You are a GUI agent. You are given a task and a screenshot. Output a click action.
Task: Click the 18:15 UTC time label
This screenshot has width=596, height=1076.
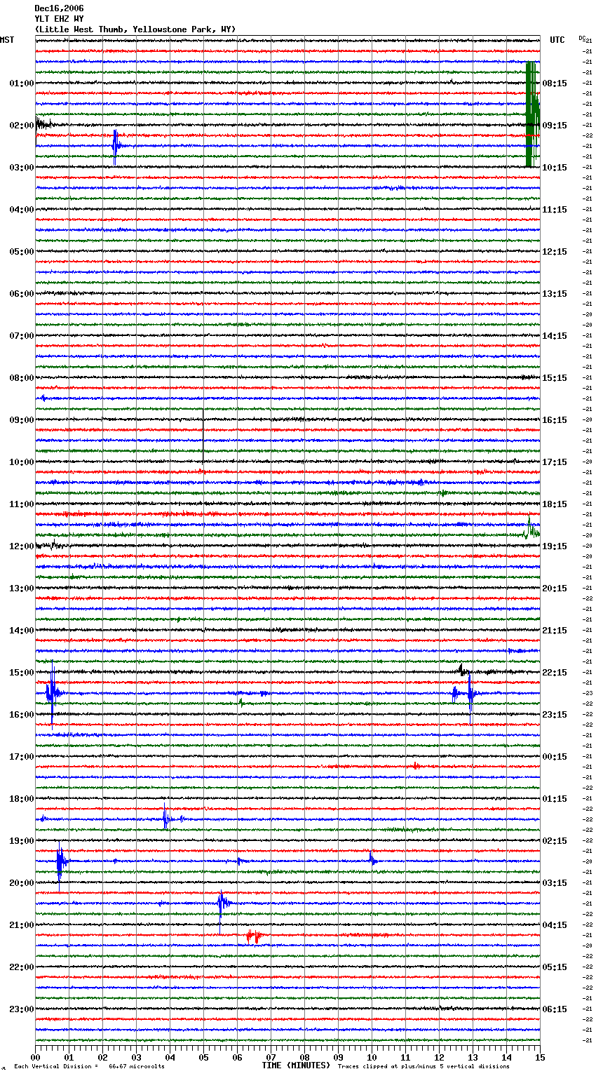[555, 504]
